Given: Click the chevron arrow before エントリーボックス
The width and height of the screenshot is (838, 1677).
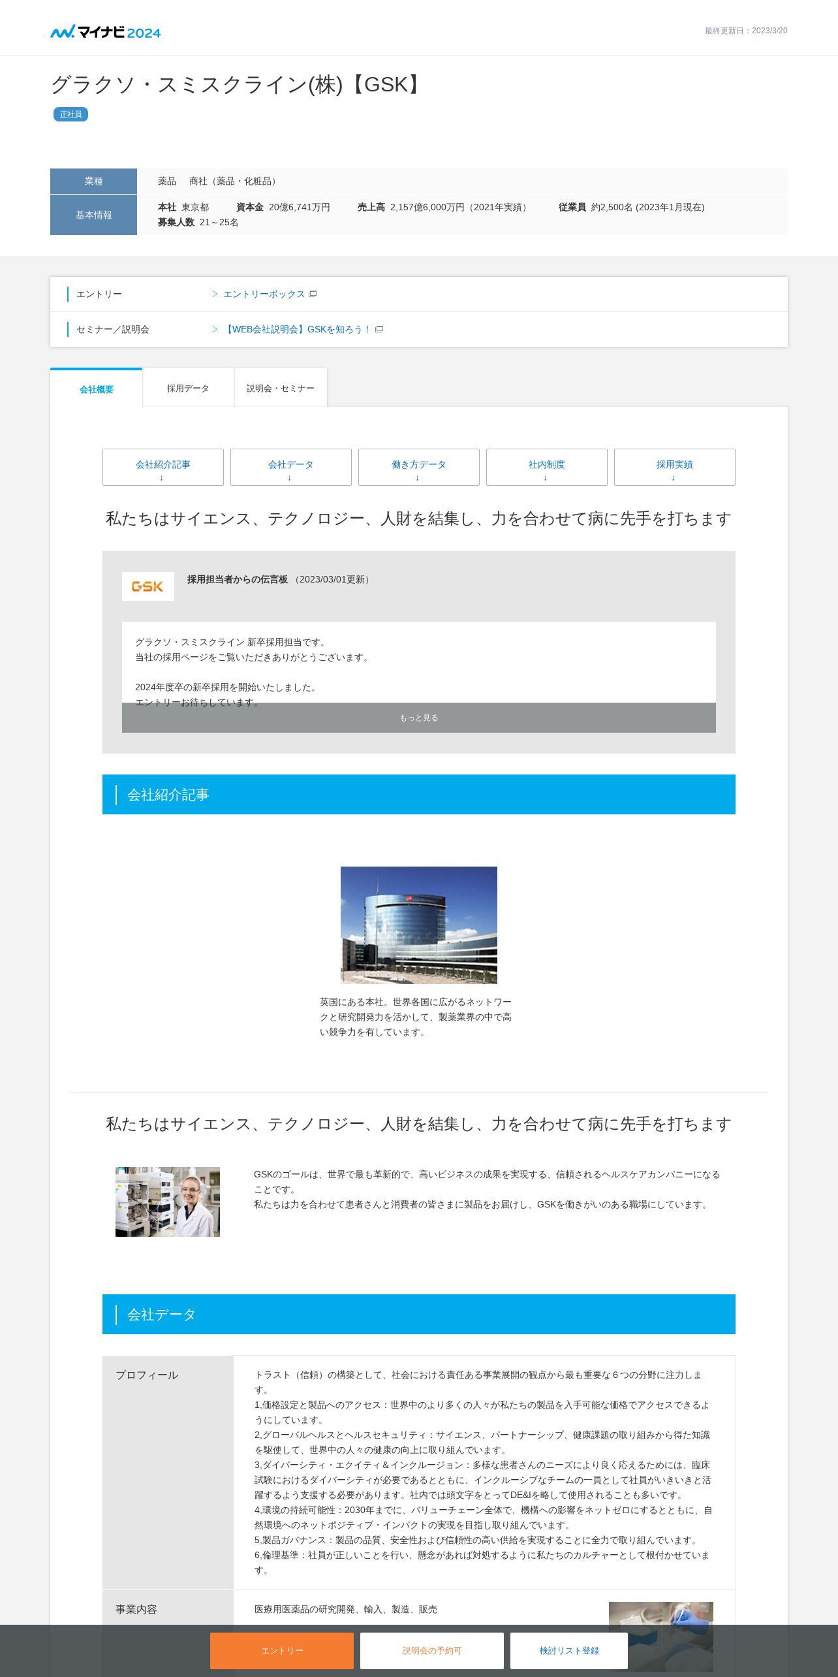Looking at the screenshot, I should click(x=215, y=294).
